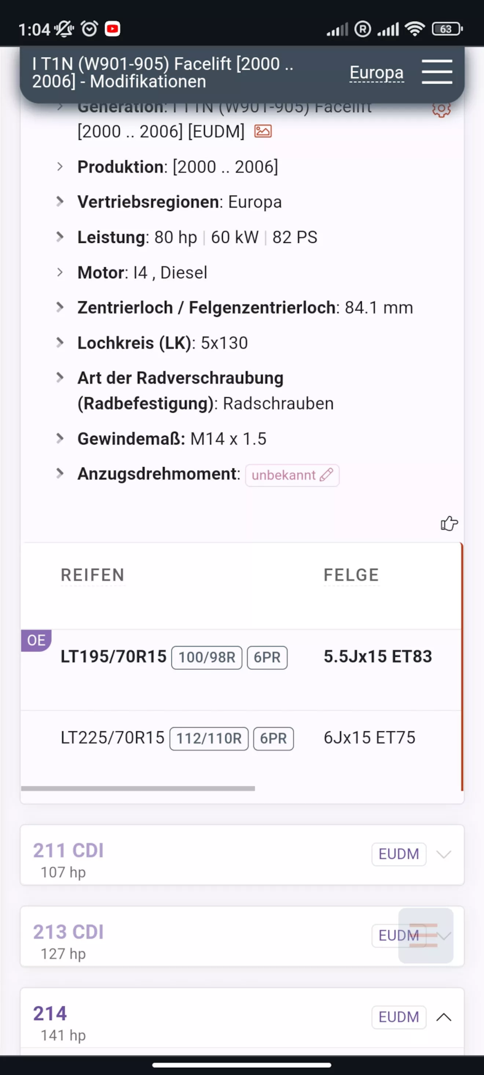Tap the floating list menu button

426,935
